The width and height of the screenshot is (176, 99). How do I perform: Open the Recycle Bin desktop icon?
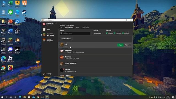3,13
